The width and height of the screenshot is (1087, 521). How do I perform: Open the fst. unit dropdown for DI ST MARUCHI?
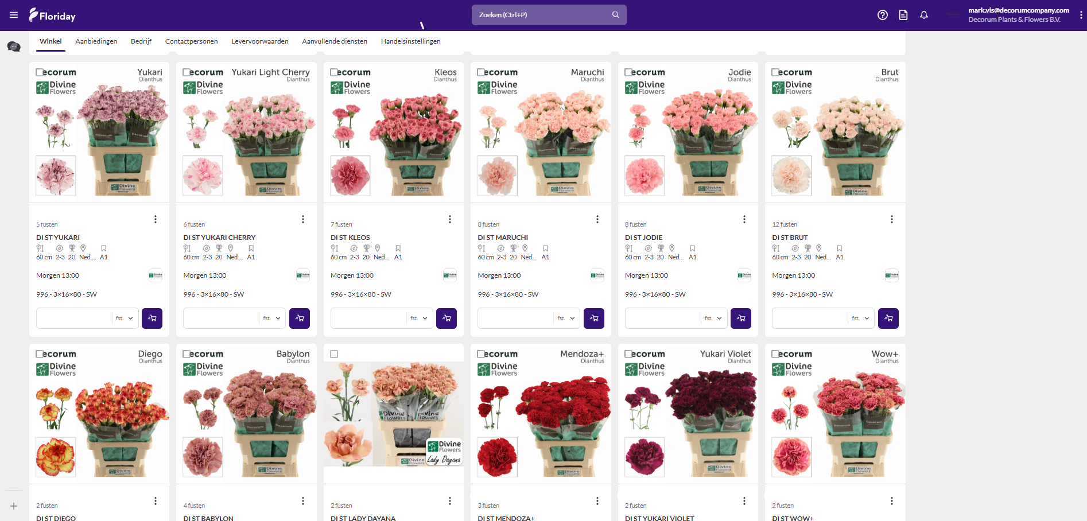point(567,318)
